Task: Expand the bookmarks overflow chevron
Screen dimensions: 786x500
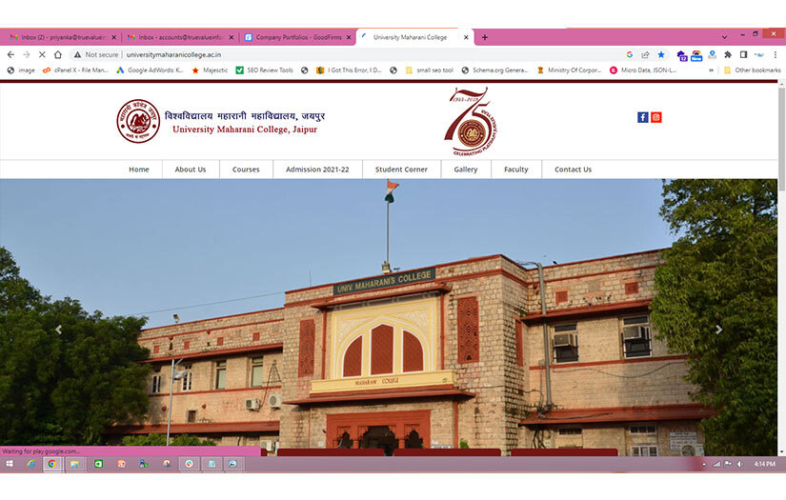Action: click(x=711, y=70)
